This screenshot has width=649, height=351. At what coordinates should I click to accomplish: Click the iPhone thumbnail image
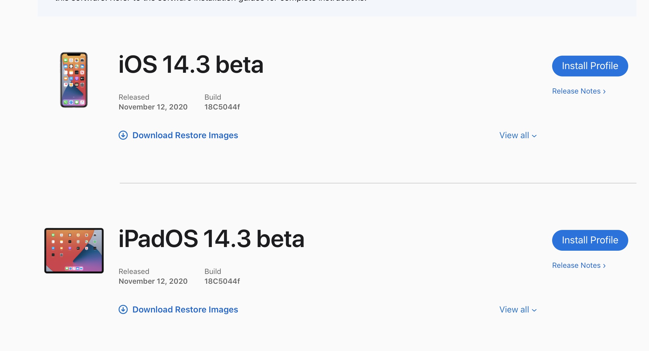(x=74, y=80)
